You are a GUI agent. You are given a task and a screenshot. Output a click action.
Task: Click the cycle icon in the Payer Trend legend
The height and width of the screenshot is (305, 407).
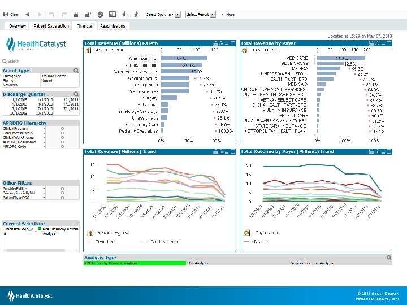coord(246,233)
